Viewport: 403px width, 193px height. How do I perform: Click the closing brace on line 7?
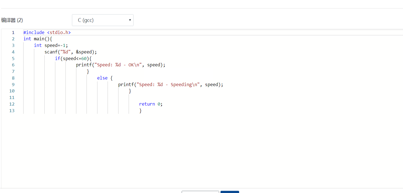[x=88, y=72]
